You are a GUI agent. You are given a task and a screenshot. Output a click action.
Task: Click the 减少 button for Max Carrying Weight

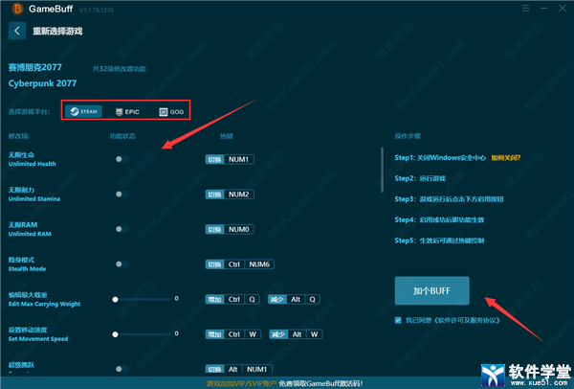[x=276, y=299]
